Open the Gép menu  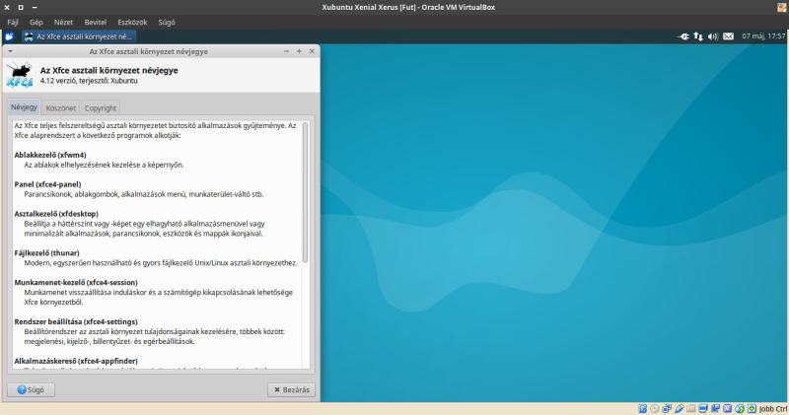pyautogui.click(x=36, y=22)
